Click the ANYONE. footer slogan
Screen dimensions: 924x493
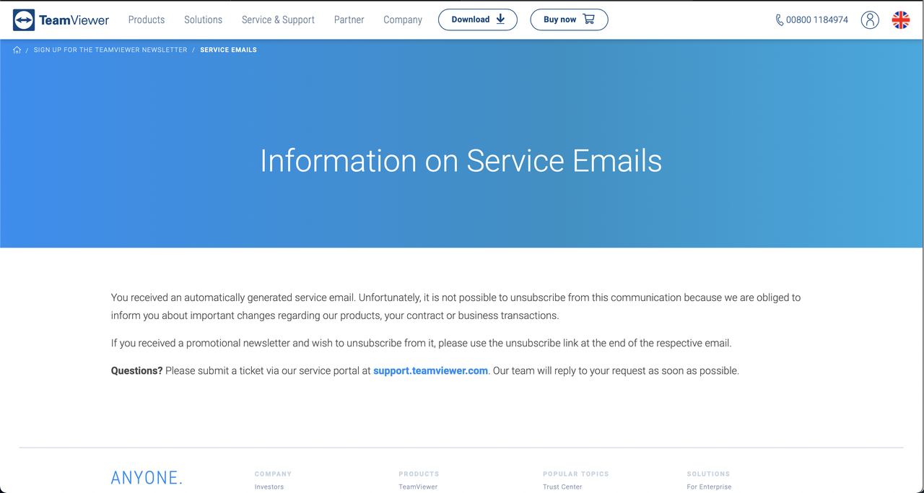[147, 478]
